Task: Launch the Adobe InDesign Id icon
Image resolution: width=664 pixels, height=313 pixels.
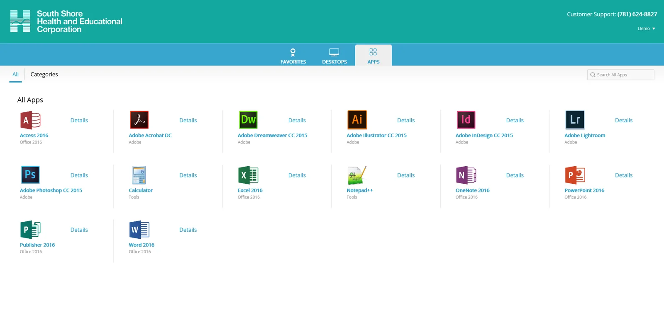Action: click(466, 120)
